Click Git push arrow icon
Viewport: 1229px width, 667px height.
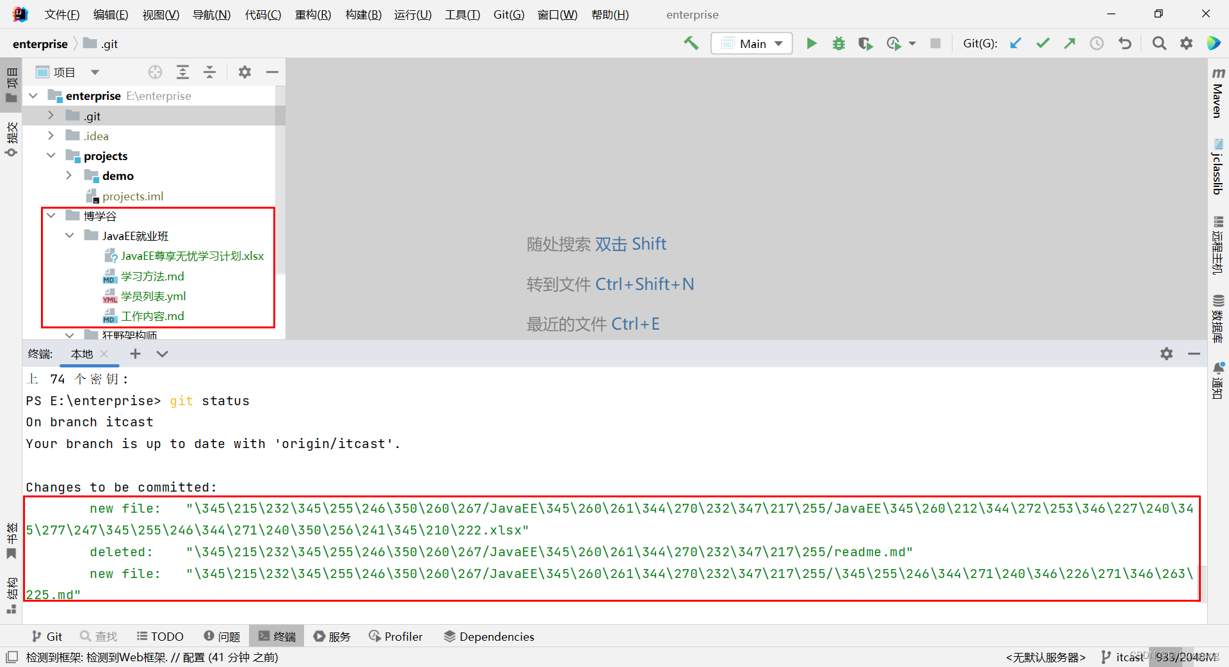coord(1070,44)
